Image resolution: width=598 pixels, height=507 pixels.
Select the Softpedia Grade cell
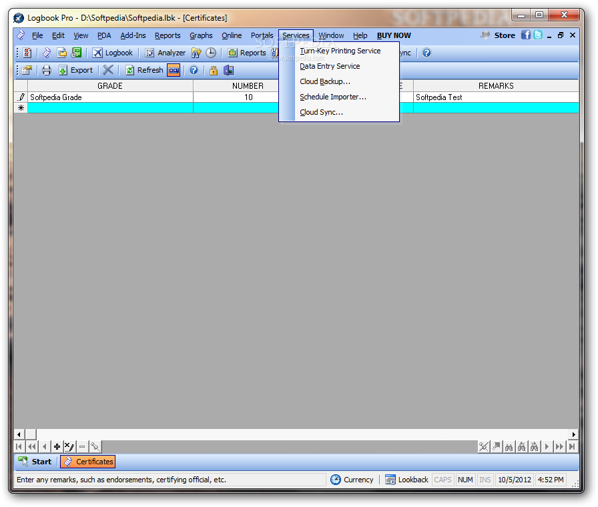(110, 97)
